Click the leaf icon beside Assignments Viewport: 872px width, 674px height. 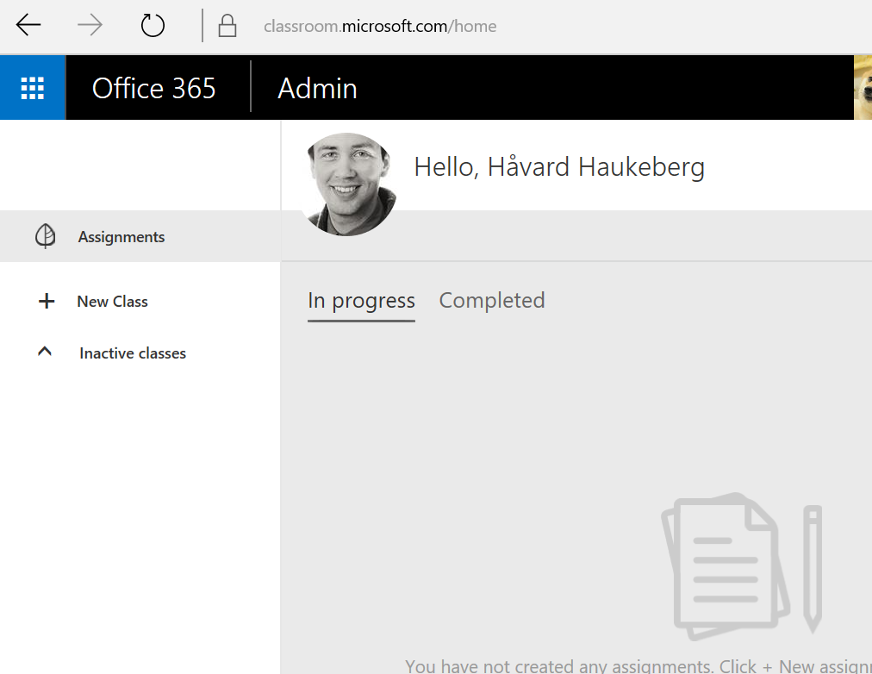(x=45, y=236)
